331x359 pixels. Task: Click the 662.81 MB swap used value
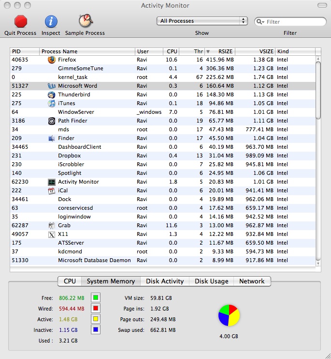(x=163, y=330)
